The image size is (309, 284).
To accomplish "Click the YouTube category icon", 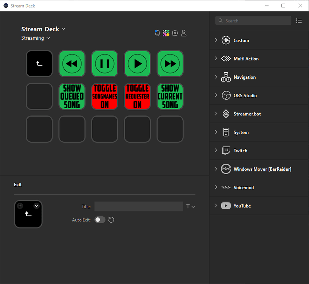I will (x=226, y=206).
